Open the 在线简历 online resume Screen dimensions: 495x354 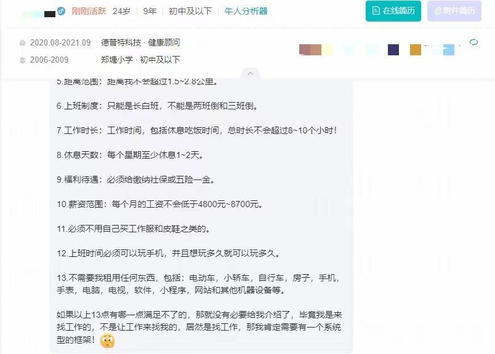coord(393,11)
